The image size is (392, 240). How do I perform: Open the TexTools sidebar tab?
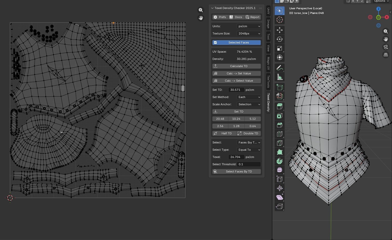pos(269,81)
